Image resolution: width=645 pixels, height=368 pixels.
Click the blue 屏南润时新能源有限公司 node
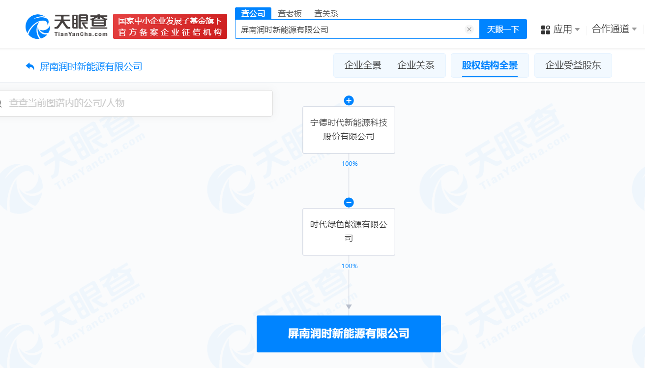click(x=349, y=334)
